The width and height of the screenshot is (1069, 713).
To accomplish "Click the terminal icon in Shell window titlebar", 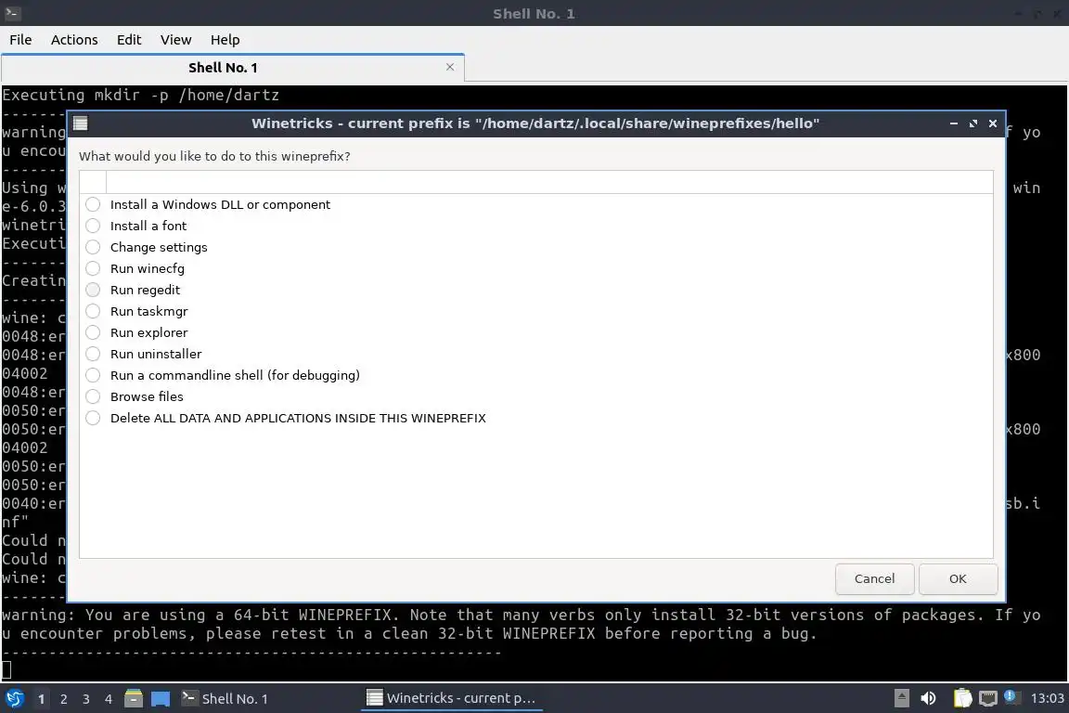I will click(x=12, y=13).
